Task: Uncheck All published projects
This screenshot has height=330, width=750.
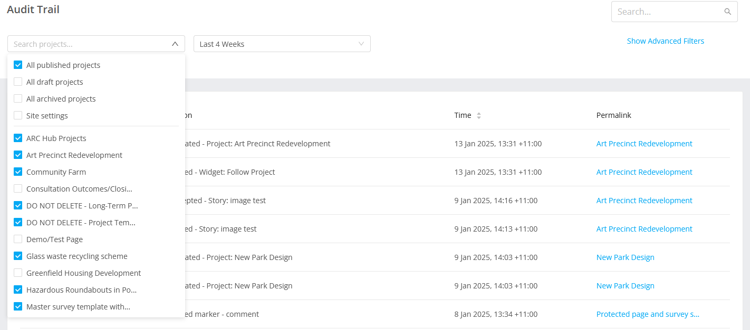Action: (x=17, y=65)
